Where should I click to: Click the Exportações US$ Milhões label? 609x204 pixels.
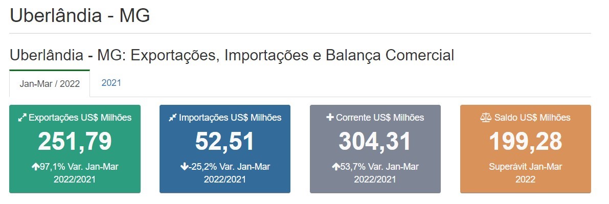click(x=80, y=118)
